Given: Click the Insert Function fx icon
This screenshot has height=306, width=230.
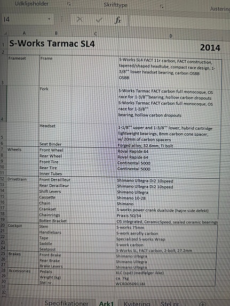Looking at the screenshot, I should pyautogui.click(x=117, y=20).
